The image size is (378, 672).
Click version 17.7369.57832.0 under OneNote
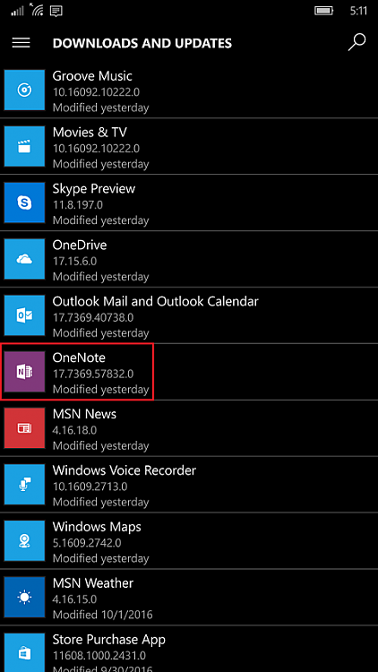tap(93, 374)
